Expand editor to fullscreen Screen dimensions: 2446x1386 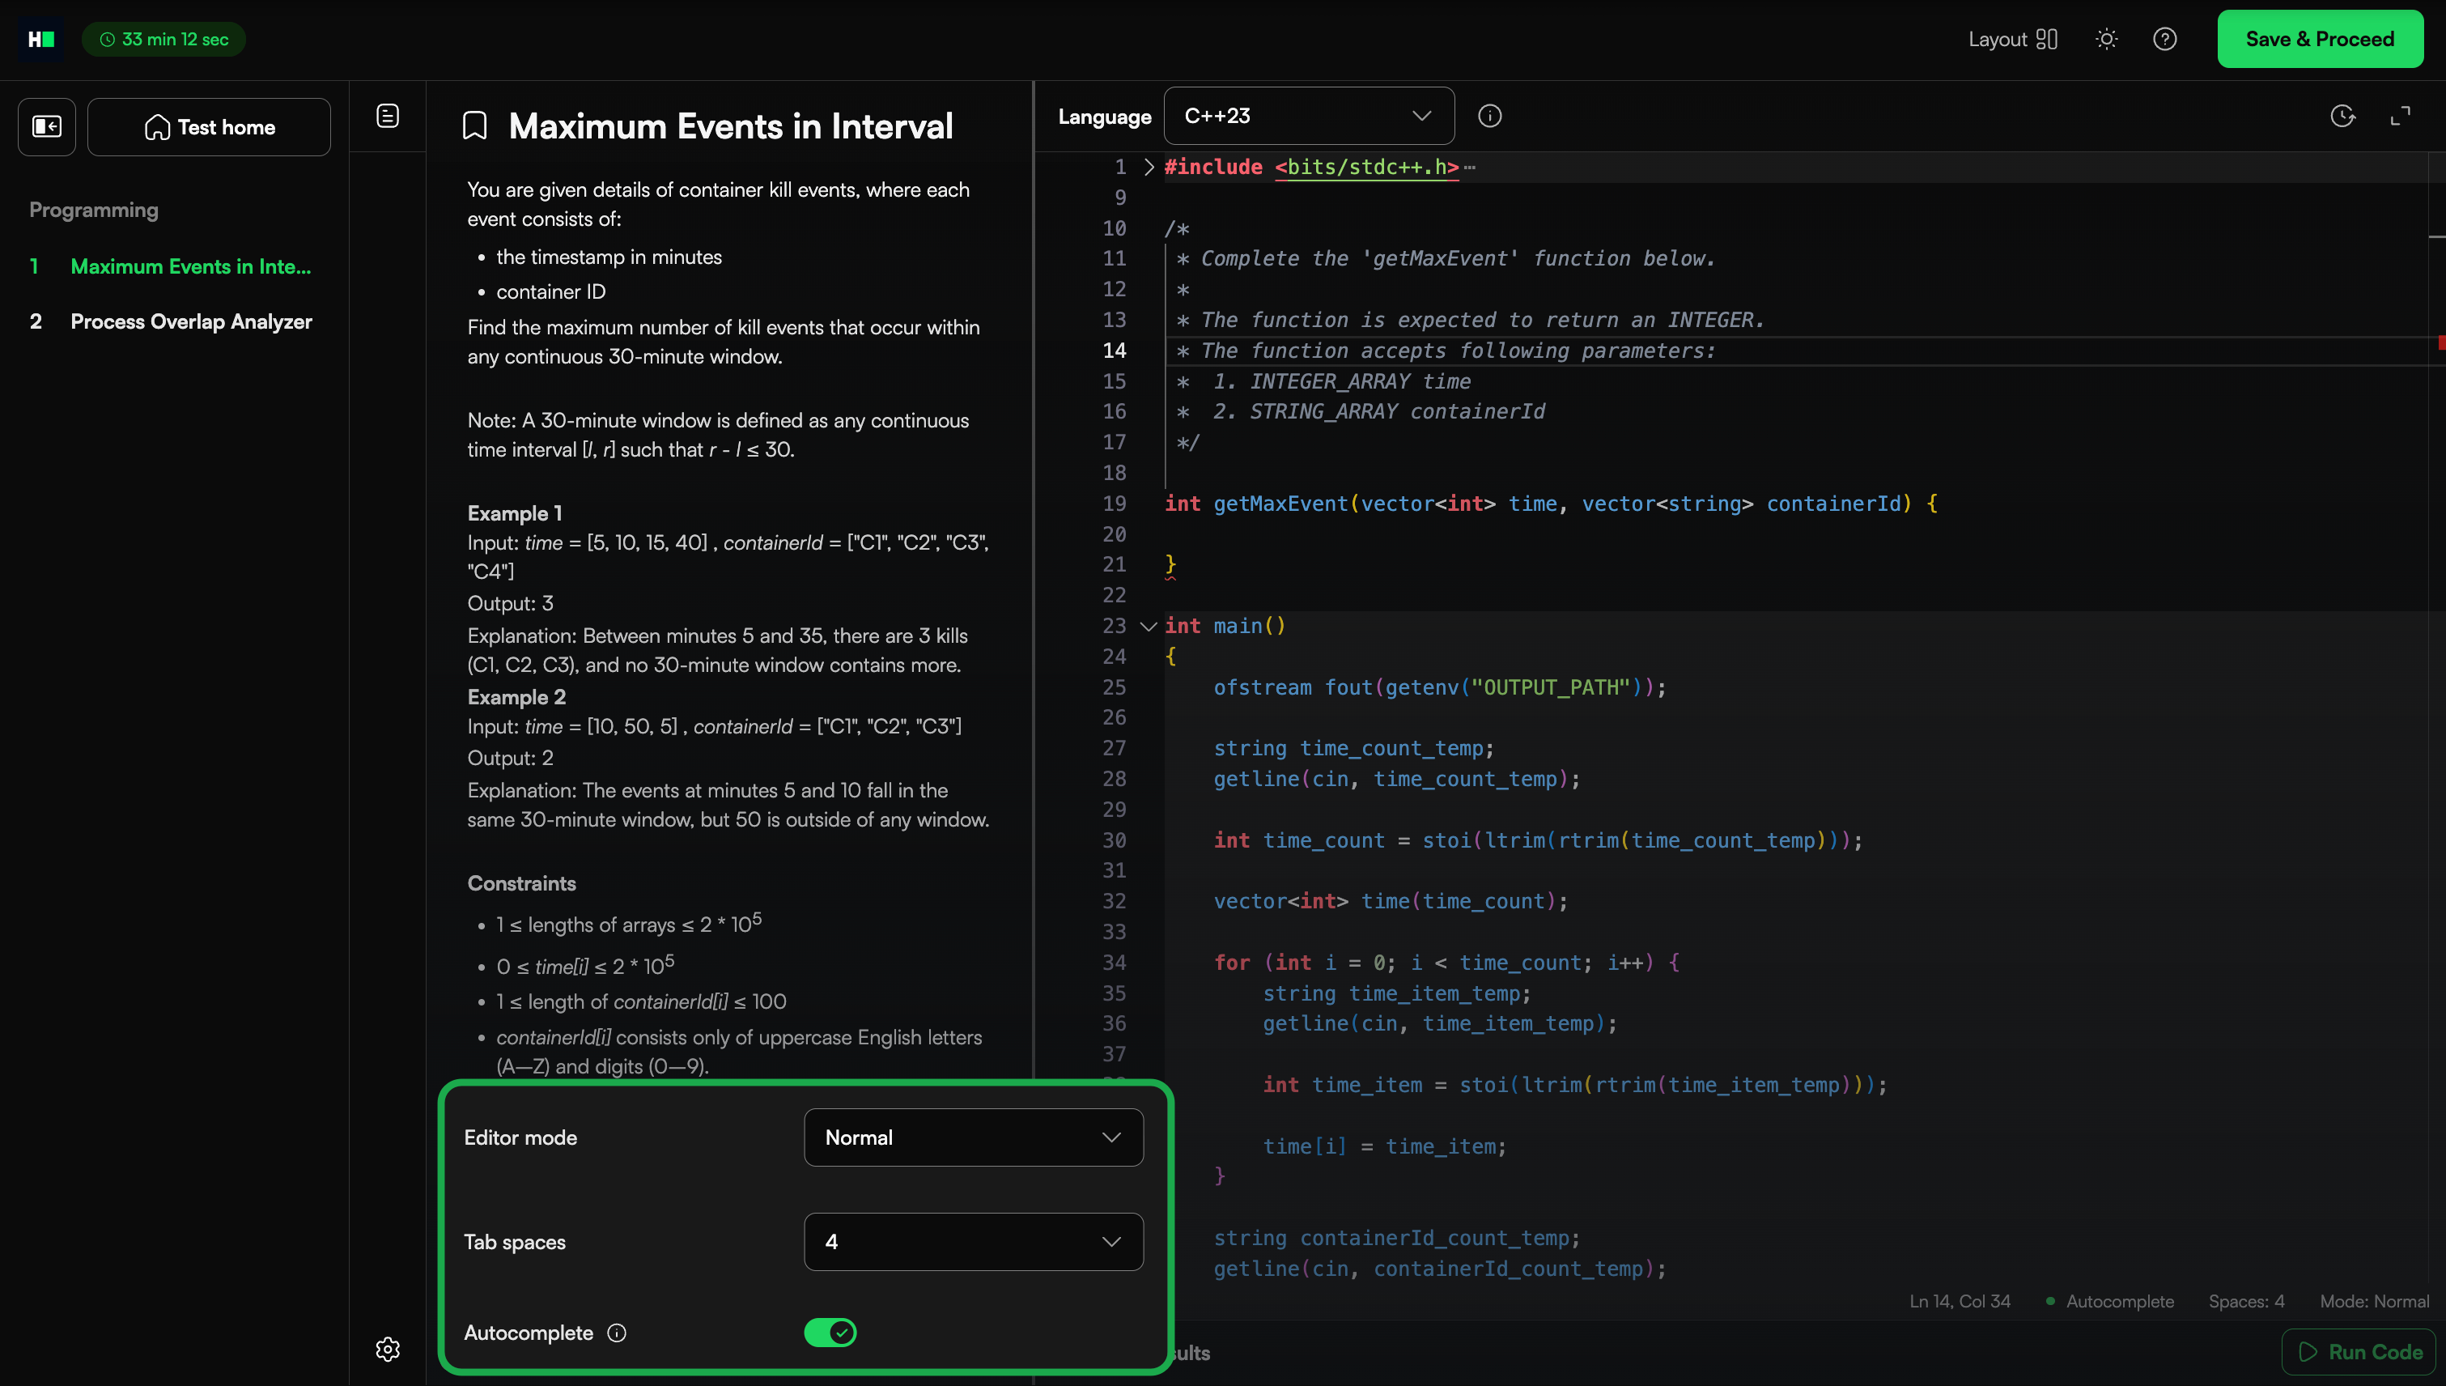point(2401,116)
